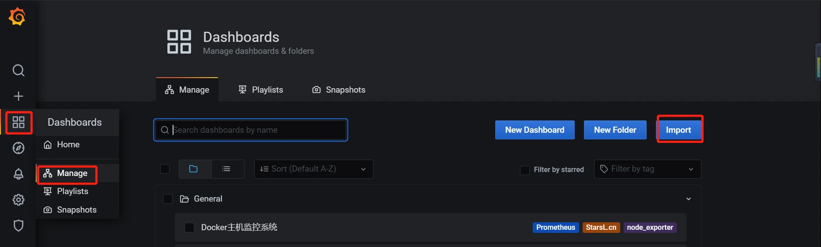Open the Dashboards four-squares sidebar icon

tap(19, 122)
